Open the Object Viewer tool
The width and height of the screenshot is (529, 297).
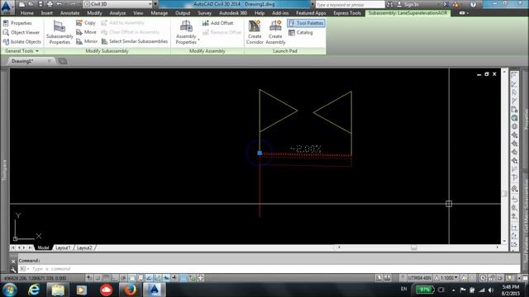point(21,32)
